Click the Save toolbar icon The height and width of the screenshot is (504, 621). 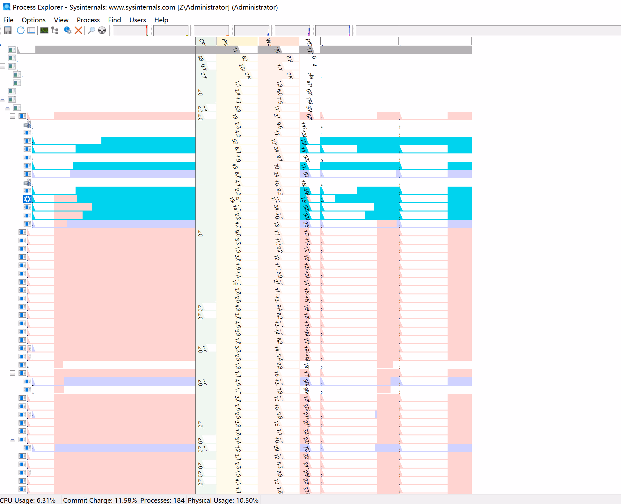click(8, 30)
